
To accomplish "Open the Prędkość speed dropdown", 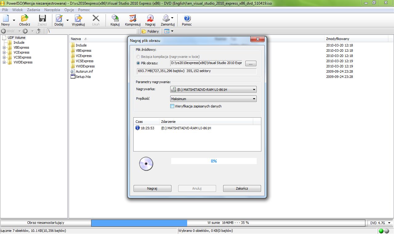I will tap(213, 99).
